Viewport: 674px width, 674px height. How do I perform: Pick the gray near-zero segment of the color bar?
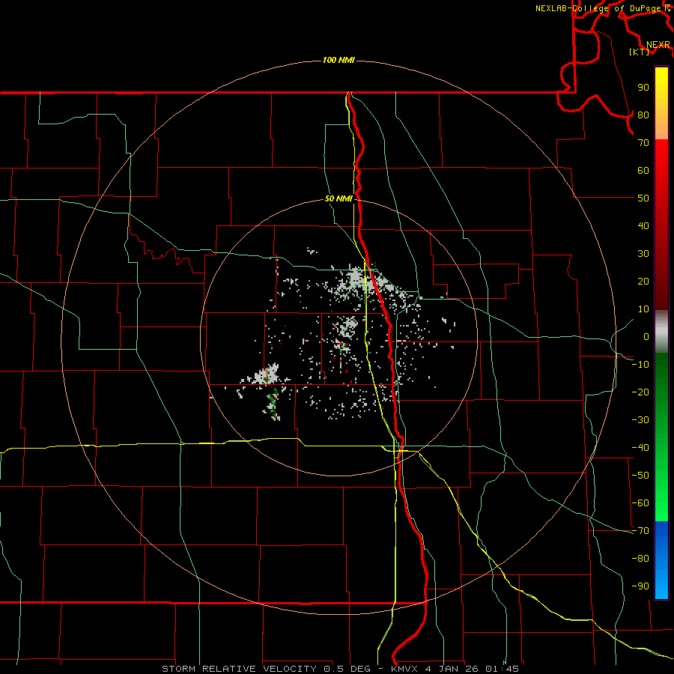pyautogui.click(x=661, y=332)
